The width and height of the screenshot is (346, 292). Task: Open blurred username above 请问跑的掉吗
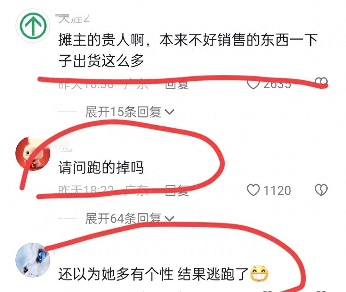[65, 147]
